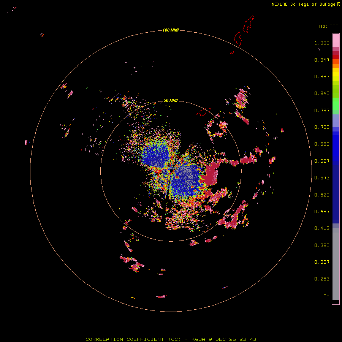Click the TH threshold label
342x342 pixels.
tap(326, 296)
